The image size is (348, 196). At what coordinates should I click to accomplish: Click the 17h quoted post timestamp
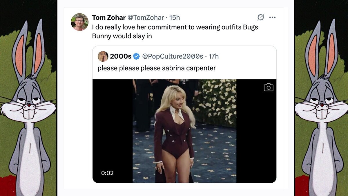(213, 56)
